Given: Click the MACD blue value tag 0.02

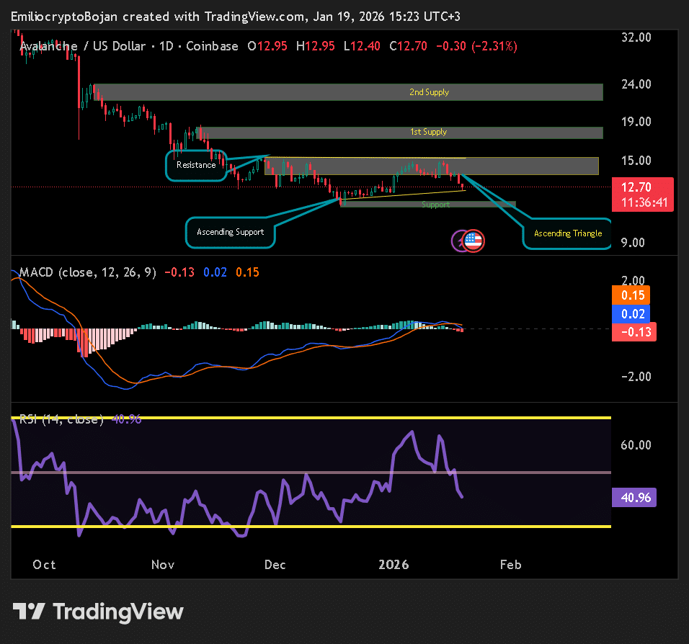Looking at the screenshot, I should pos(631,313).
